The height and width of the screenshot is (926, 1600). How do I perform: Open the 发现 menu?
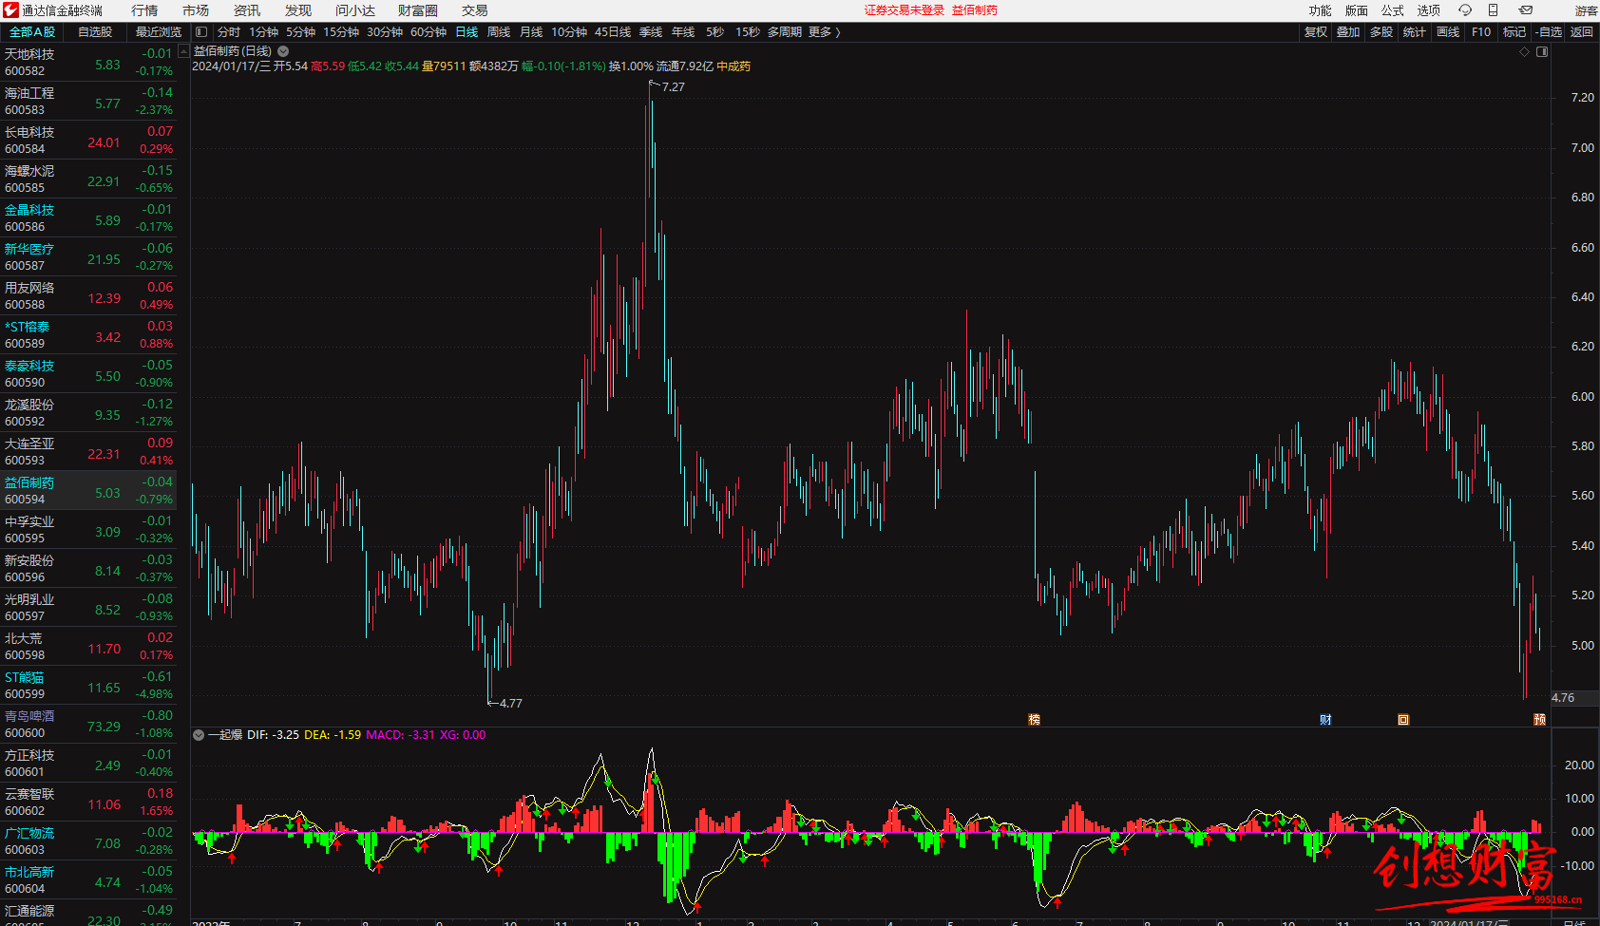coord(298,10)
